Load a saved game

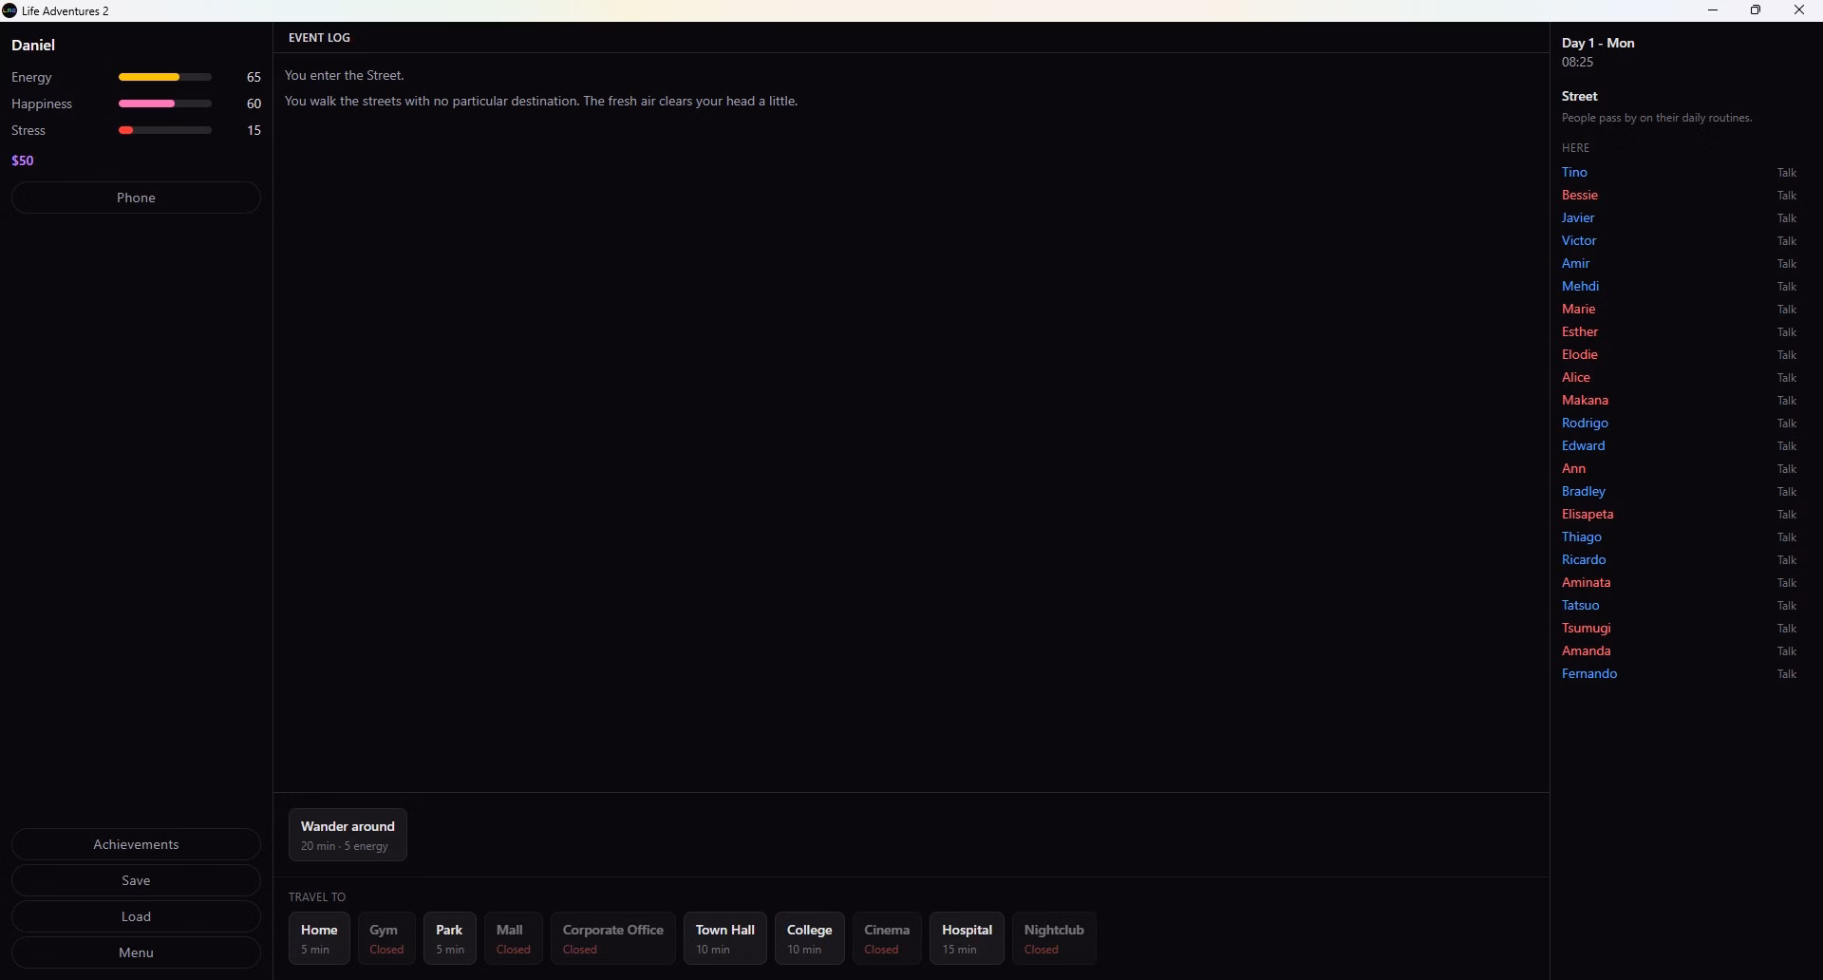coord(136,916)
